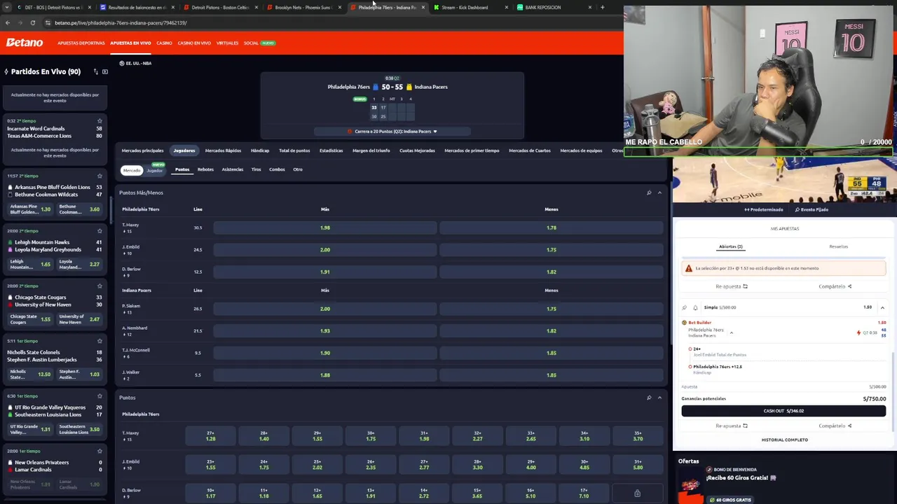Star the Nicholls State Colonels match

pyautogui.click(x=100, y=341)
